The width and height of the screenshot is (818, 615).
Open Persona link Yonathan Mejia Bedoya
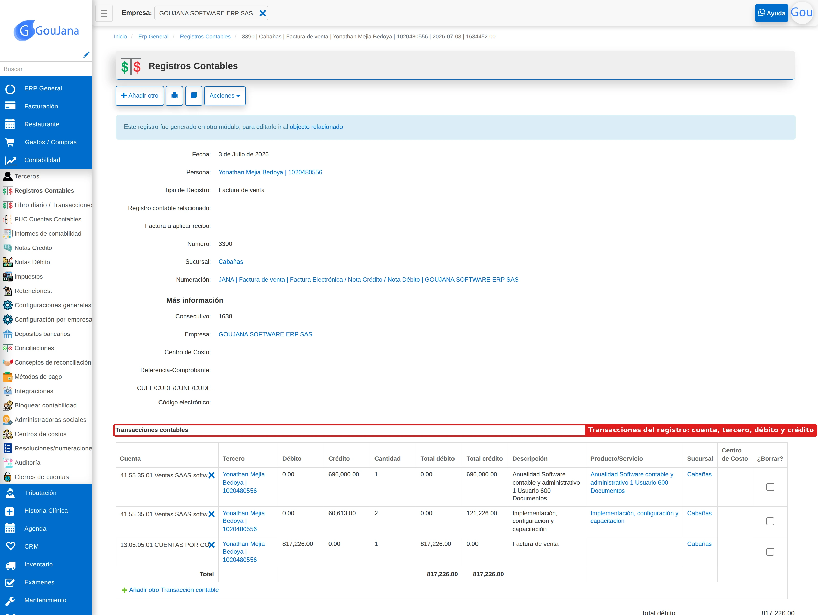pyautogui.click(x=270, y=172)
